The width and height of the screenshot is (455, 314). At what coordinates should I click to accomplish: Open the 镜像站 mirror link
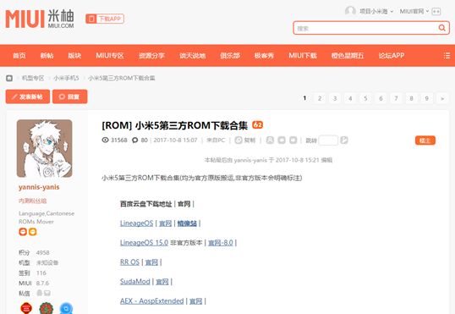pos(187,223)
